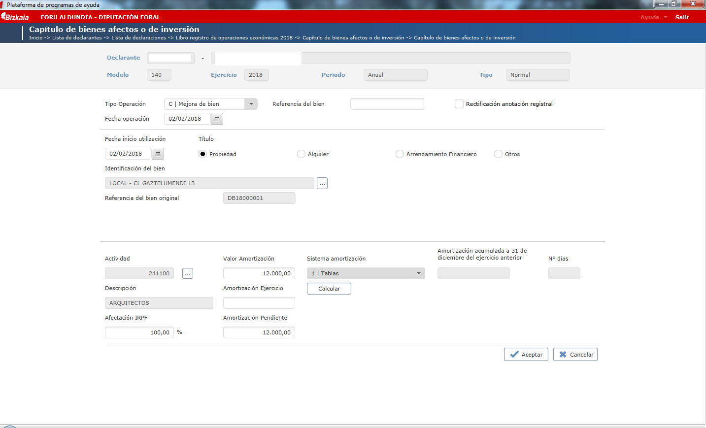Screen dimensions: 706x428
Task: Maximize the Plataforma de programas window
Action: tap(673, 4)
